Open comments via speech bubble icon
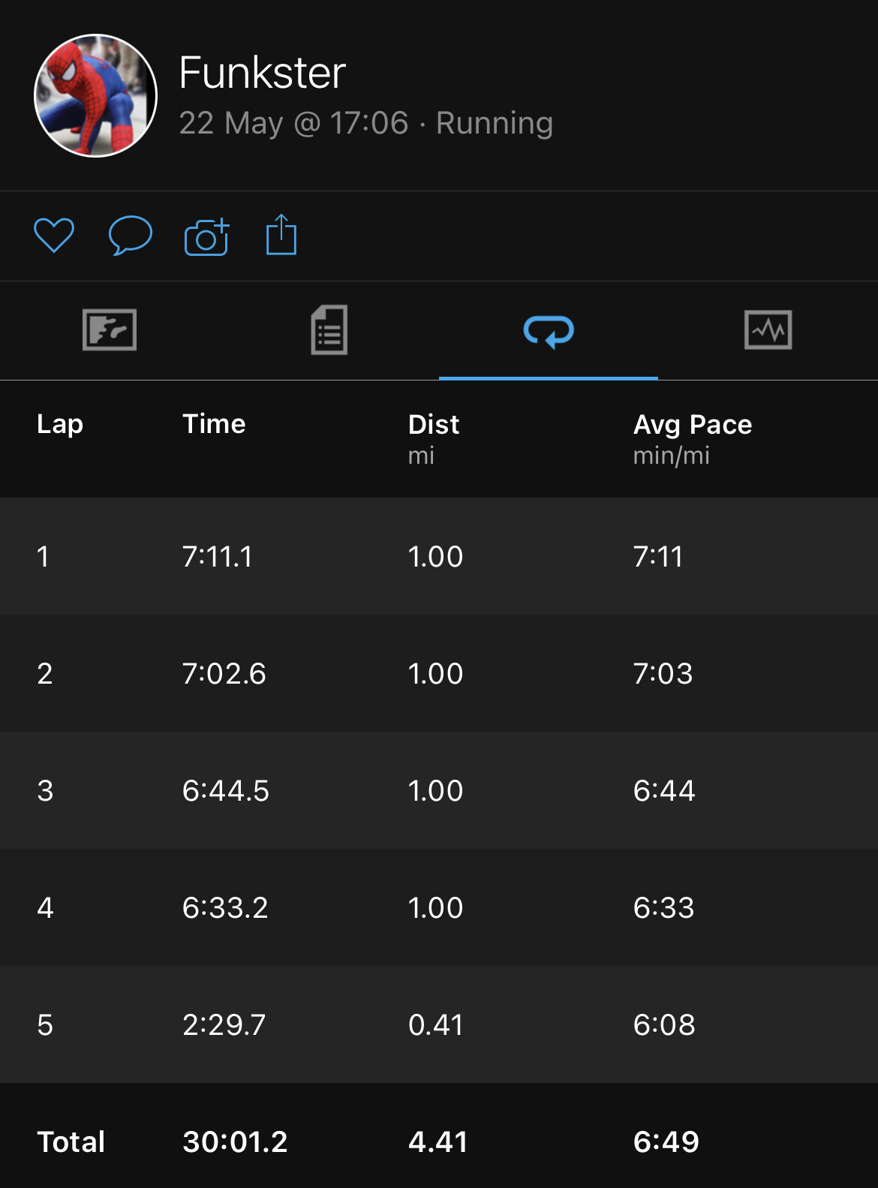The width and height of the screenshot is (878, 1188). 131,236
